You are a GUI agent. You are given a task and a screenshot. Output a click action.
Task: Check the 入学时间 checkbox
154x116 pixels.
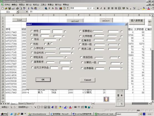(32, 48)
